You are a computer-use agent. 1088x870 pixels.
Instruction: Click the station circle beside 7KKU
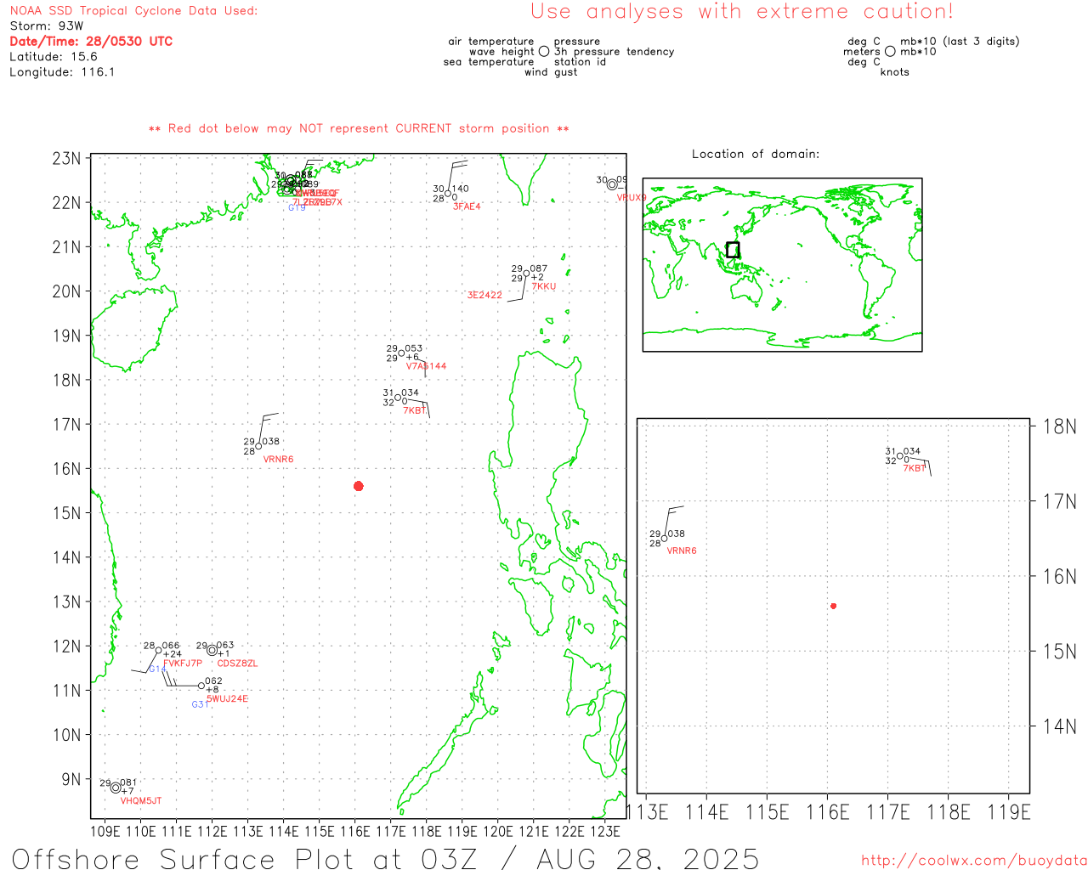pos(526,273)
